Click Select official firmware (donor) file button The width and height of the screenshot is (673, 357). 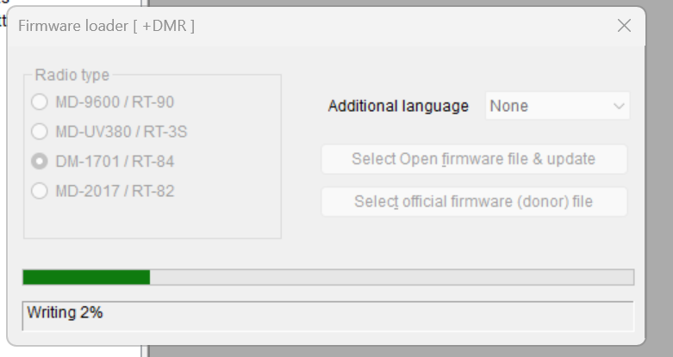coord(474,202)
